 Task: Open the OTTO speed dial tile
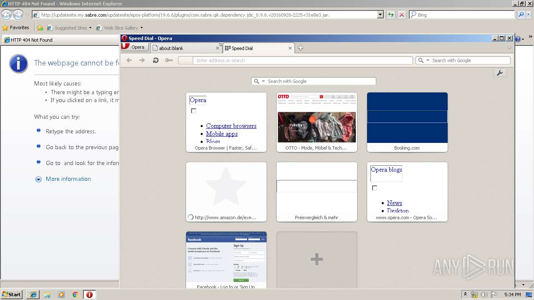pyautogui.click(x=317, y=122)
